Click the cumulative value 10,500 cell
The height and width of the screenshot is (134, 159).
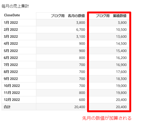[x=121, y=29]
